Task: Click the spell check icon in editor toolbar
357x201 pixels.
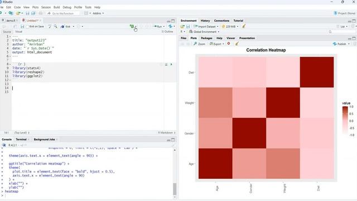Action: [x=50, y=27]
